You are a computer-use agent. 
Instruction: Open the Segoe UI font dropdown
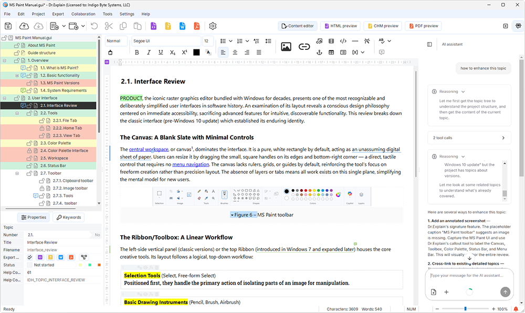(166, 41)
